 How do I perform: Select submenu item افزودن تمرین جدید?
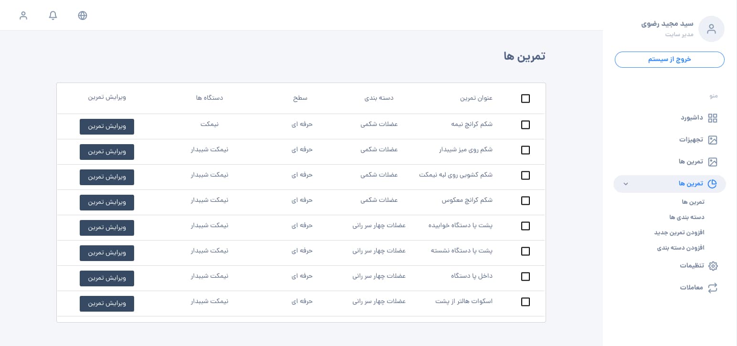679,232
